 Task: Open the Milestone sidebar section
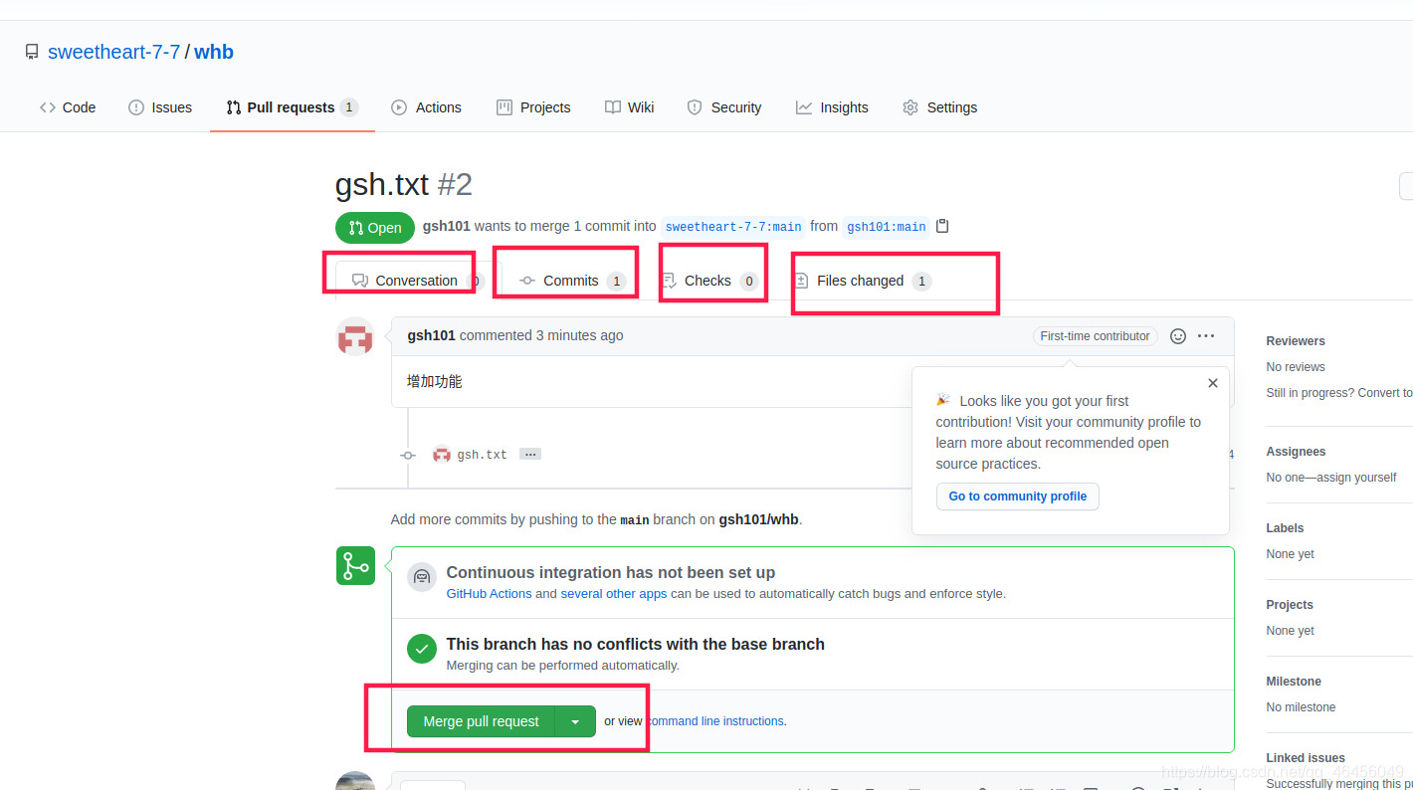pyautogui.click(x=1294, y=682)
